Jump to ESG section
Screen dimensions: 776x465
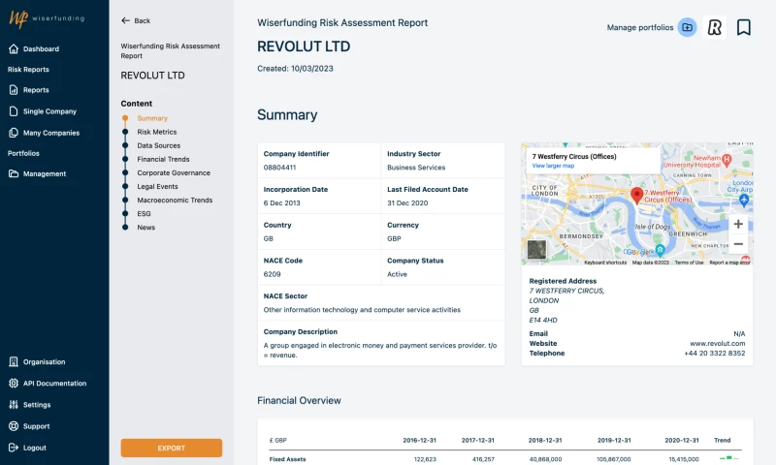[144, 213]
